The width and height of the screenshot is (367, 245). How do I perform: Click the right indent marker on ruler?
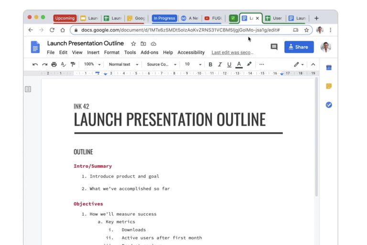click(282, 74)
